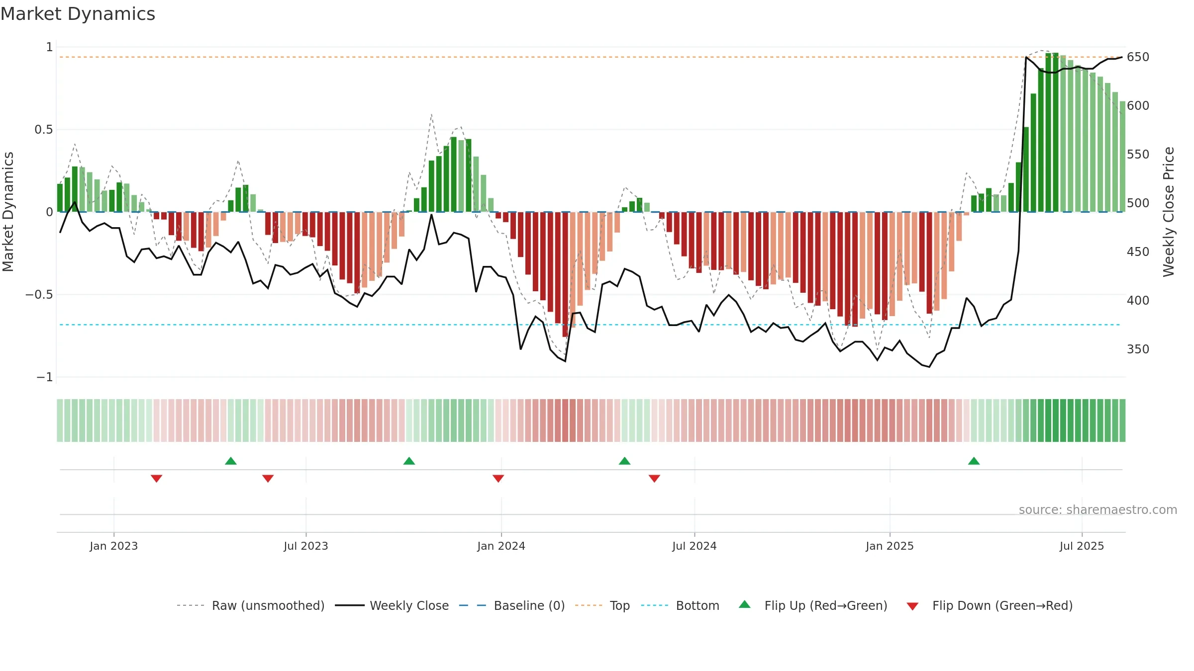Click the flip-down marker near January 2024

[x=498, y=478]
